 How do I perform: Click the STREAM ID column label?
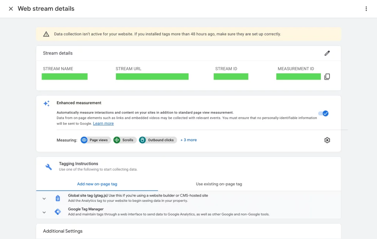pyautogui.click(x=226, y=69)
